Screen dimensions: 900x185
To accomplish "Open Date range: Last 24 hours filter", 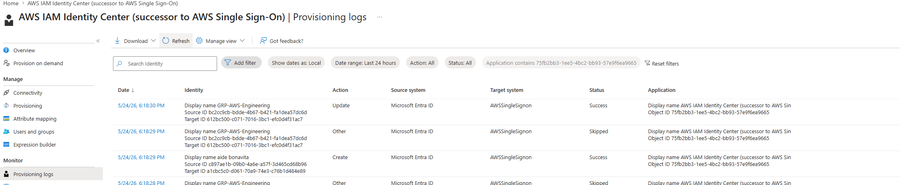I will click(x=365, y=63).
